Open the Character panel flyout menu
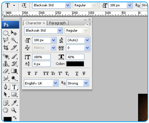149x123 pixels. point(89,24)
